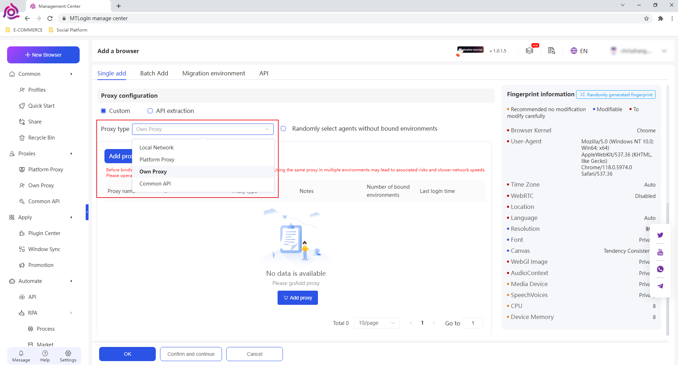Screen dimensions: 678x365
Task: Open Profiles in the sidebar
Action: point(37,90)
